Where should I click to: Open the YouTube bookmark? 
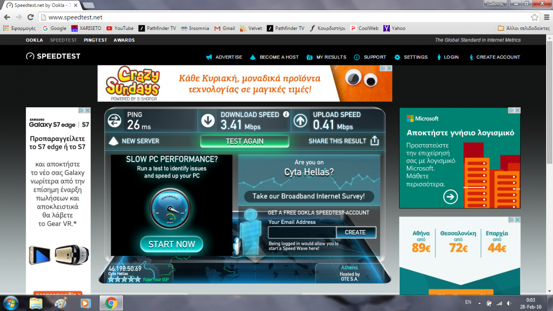(x=120, y=28)
